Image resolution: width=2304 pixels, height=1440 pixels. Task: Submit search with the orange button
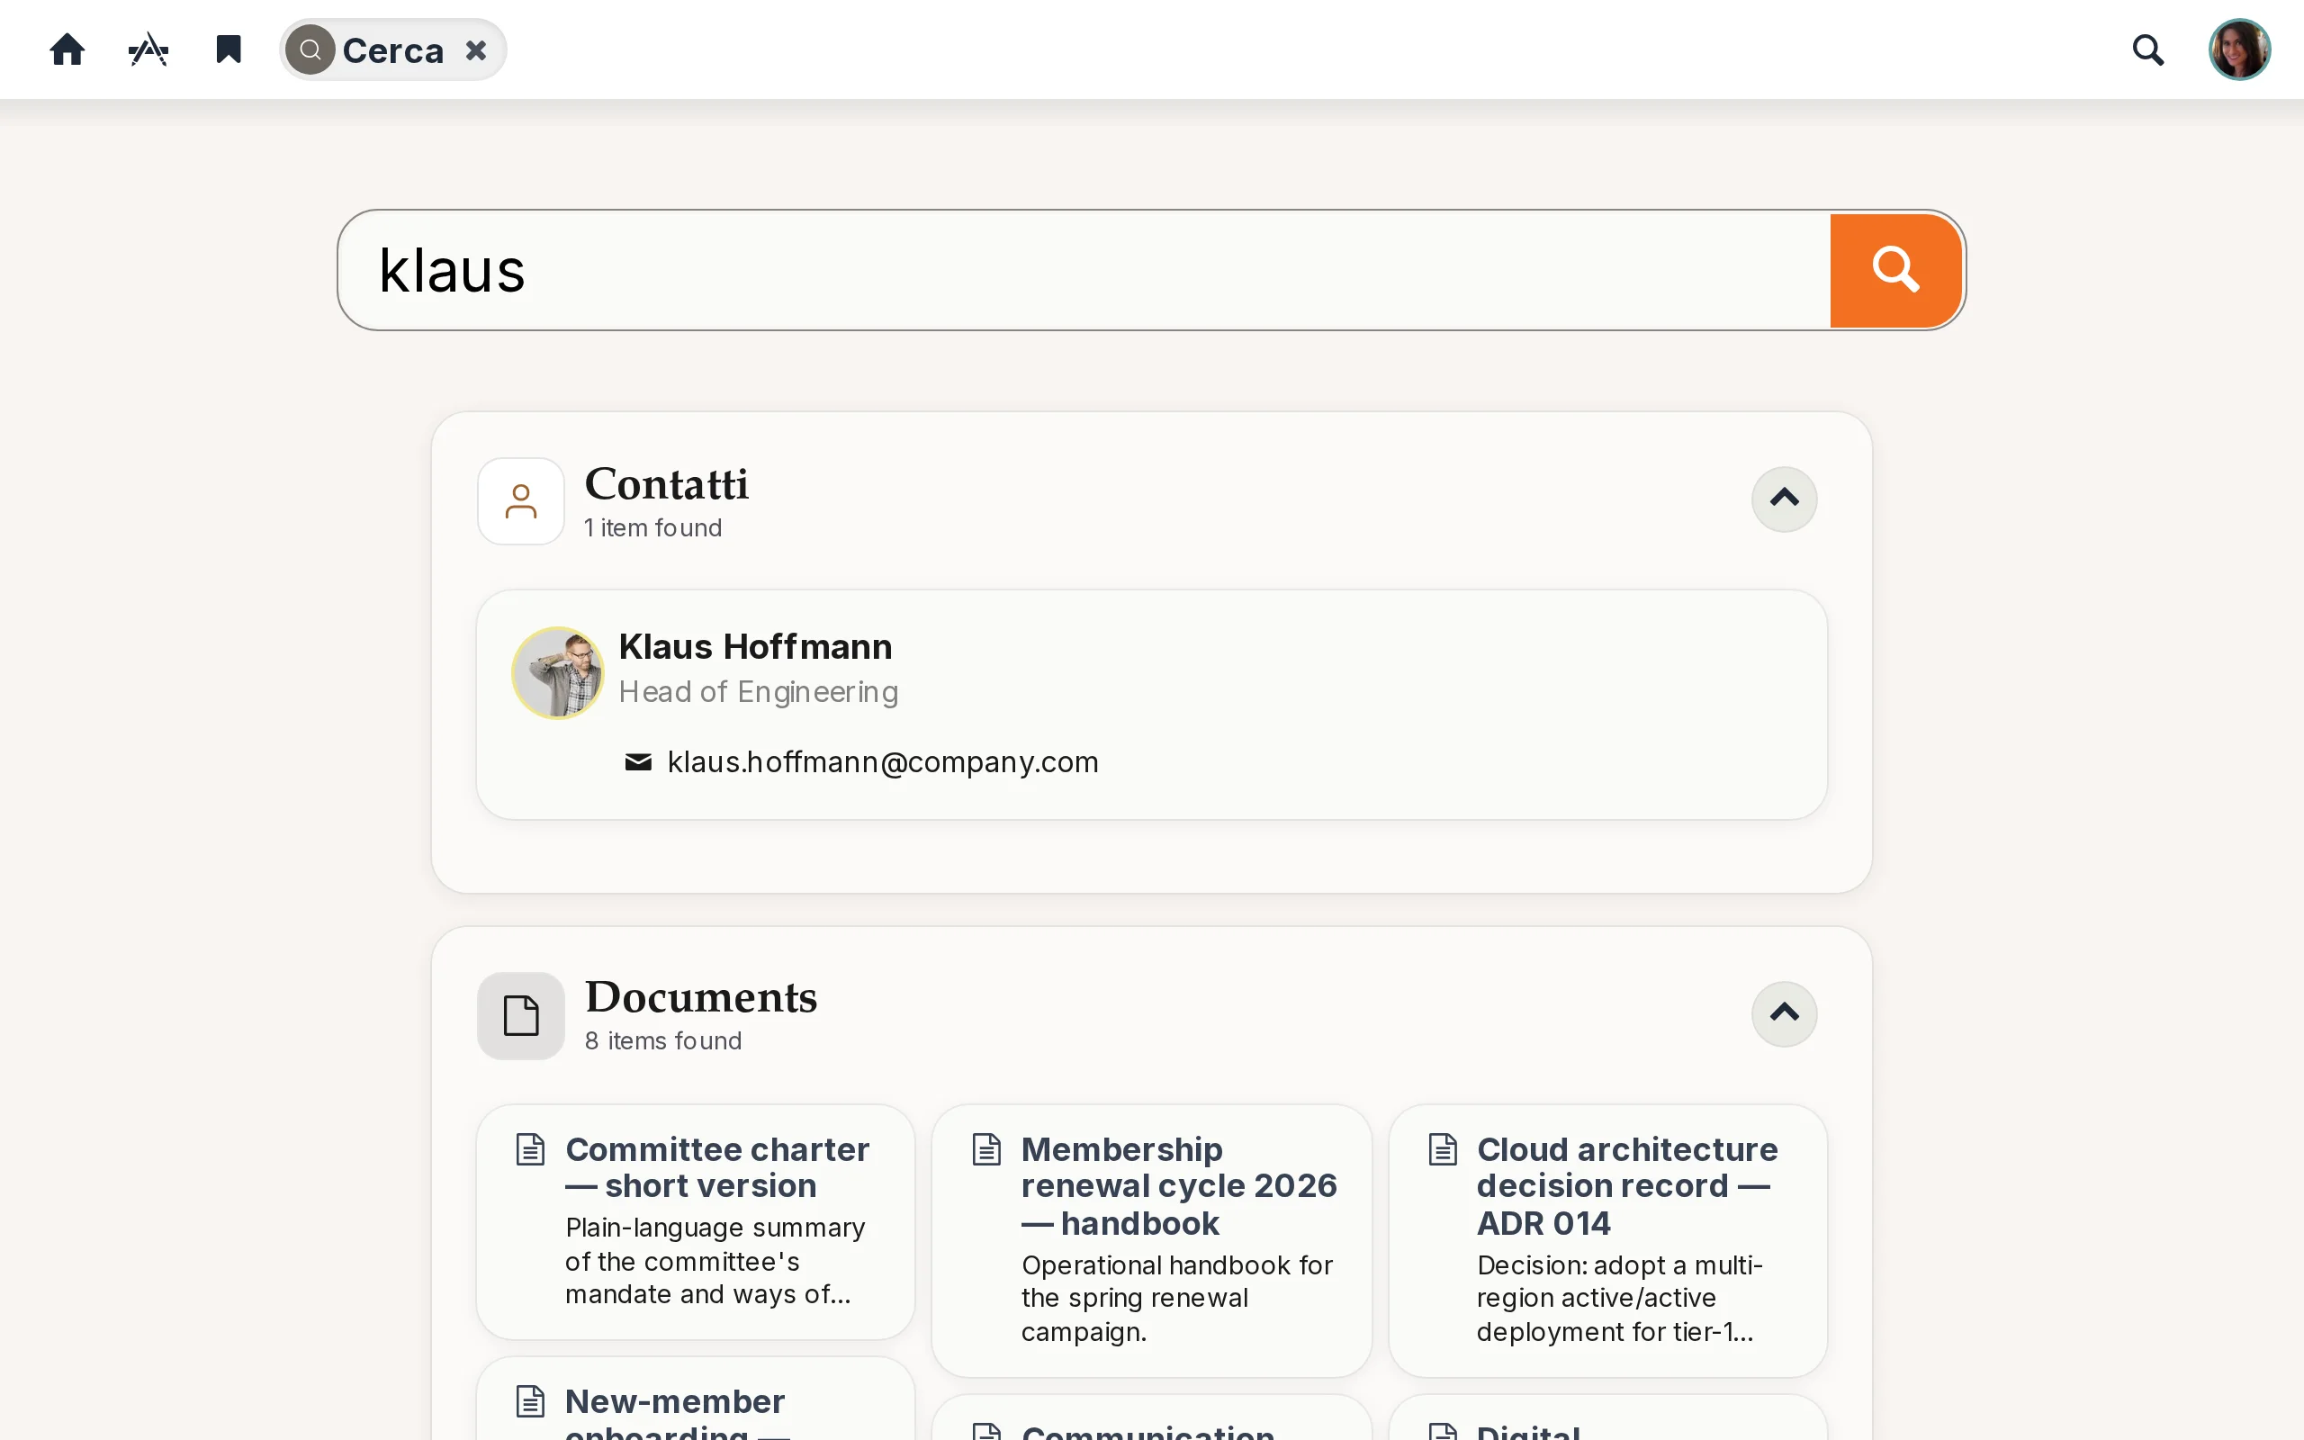pyautogui.click(x=1895, y=271)
